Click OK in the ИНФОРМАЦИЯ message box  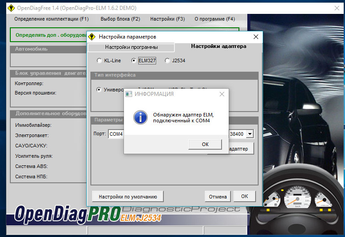pos(205,144)
